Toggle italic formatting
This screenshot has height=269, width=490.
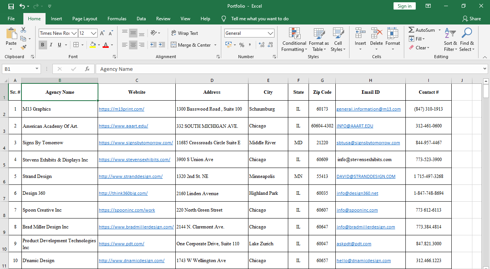click(x=51, y=45)
